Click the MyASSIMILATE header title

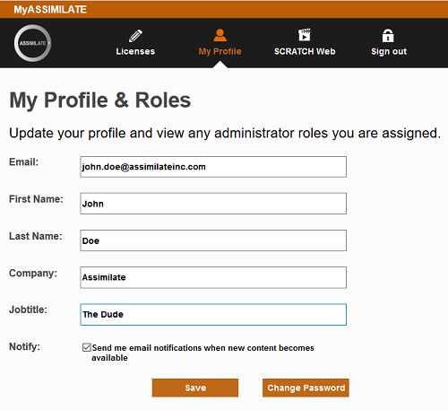50,10
